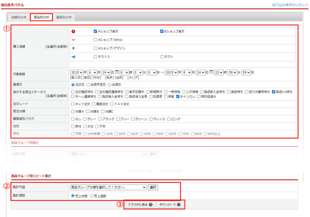Screen dimensions: 310x217
Task: Click the Amazon store icon
Action: click(x=73, y=48)
